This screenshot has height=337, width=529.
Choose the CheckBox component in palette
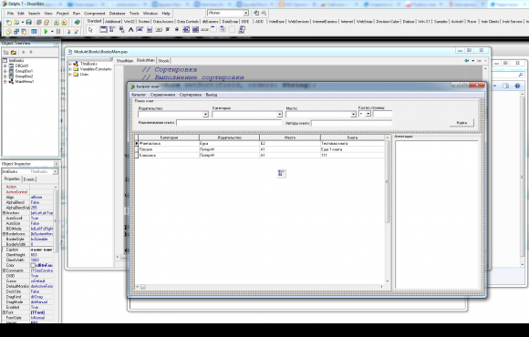168,30
